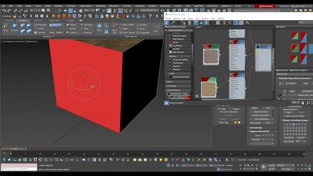
Task: Collapse the Scanline group in material browser
Action: [x=168, y=56]
